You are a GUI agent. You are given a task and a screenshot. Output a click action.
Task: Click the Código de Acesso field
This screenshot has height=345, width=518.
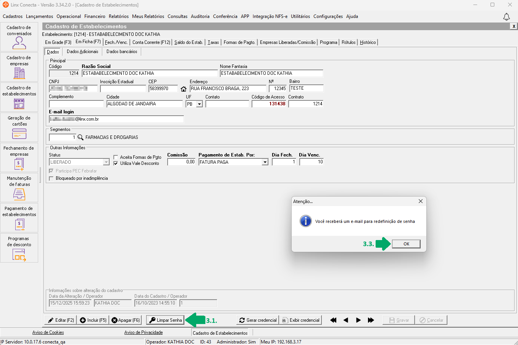269,104
